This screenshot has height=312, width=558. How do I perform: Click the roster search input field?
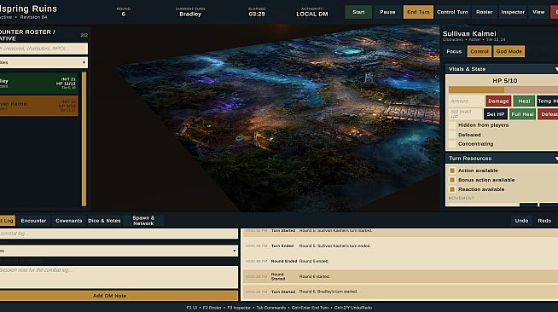point(44,49)
